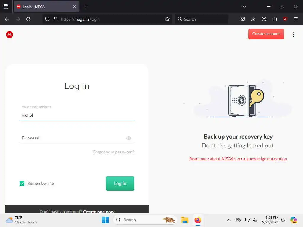This screenshot has width=303, height=227.
Task: Select the Login - MEGA tab
Action: pos(46,7)
